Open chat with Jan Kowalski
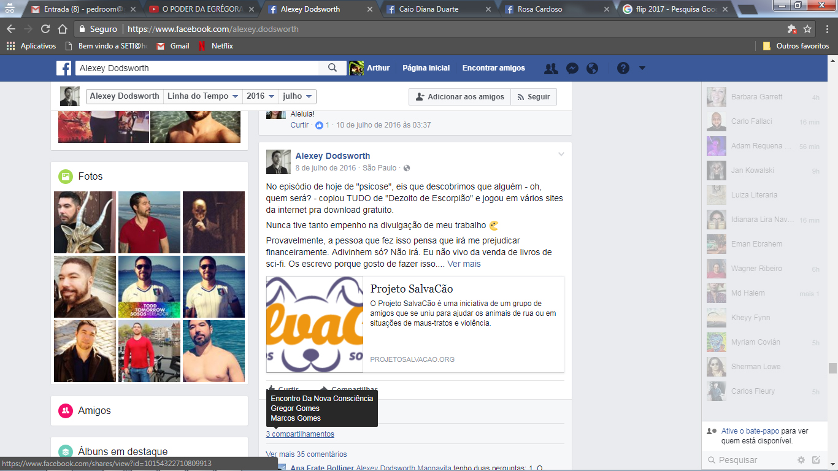This screenshot has width=838, height=471. [x=763, y=170]
